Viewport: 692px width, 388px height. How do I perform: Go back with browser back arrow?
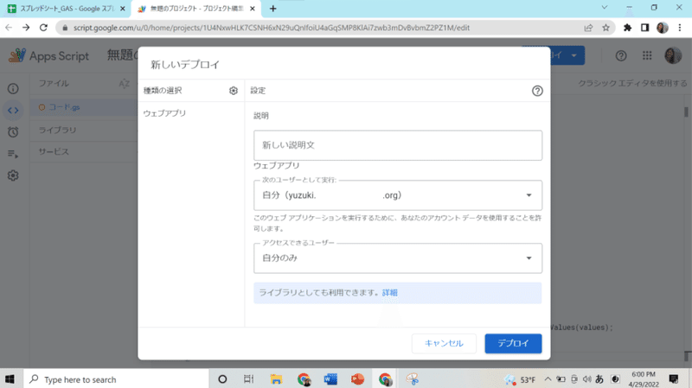click(9, 28)
